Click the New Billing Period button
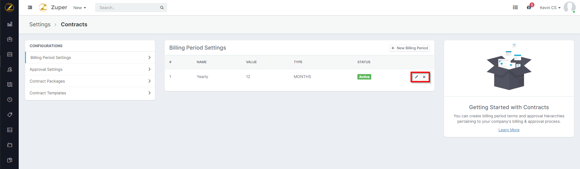The image size is (580, 169). [x=410, y=48]
